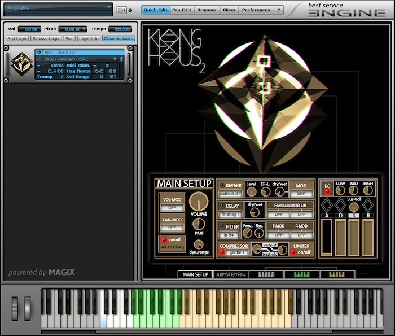
Task: Click the PAN knob
Action: coord(199,224)
